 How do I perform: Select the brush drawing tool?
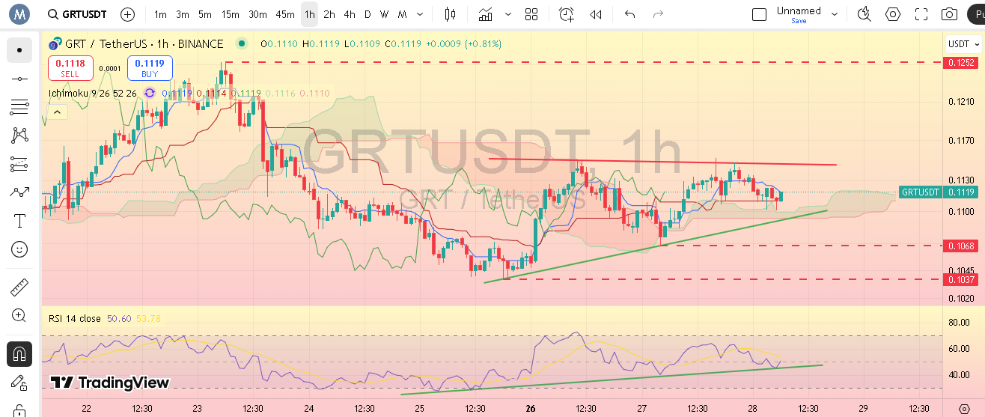(x=19, y=192)
